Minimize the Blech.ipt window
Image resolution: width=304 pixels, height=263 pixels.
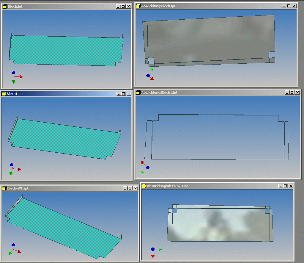pos(118,7)
